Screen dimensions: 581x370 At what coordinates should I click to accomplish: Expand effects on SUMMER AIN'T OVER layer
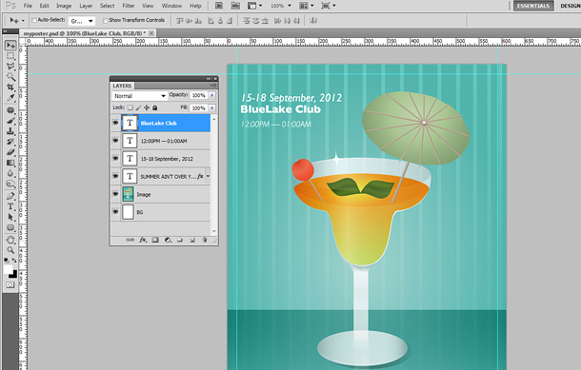[208, 177]
